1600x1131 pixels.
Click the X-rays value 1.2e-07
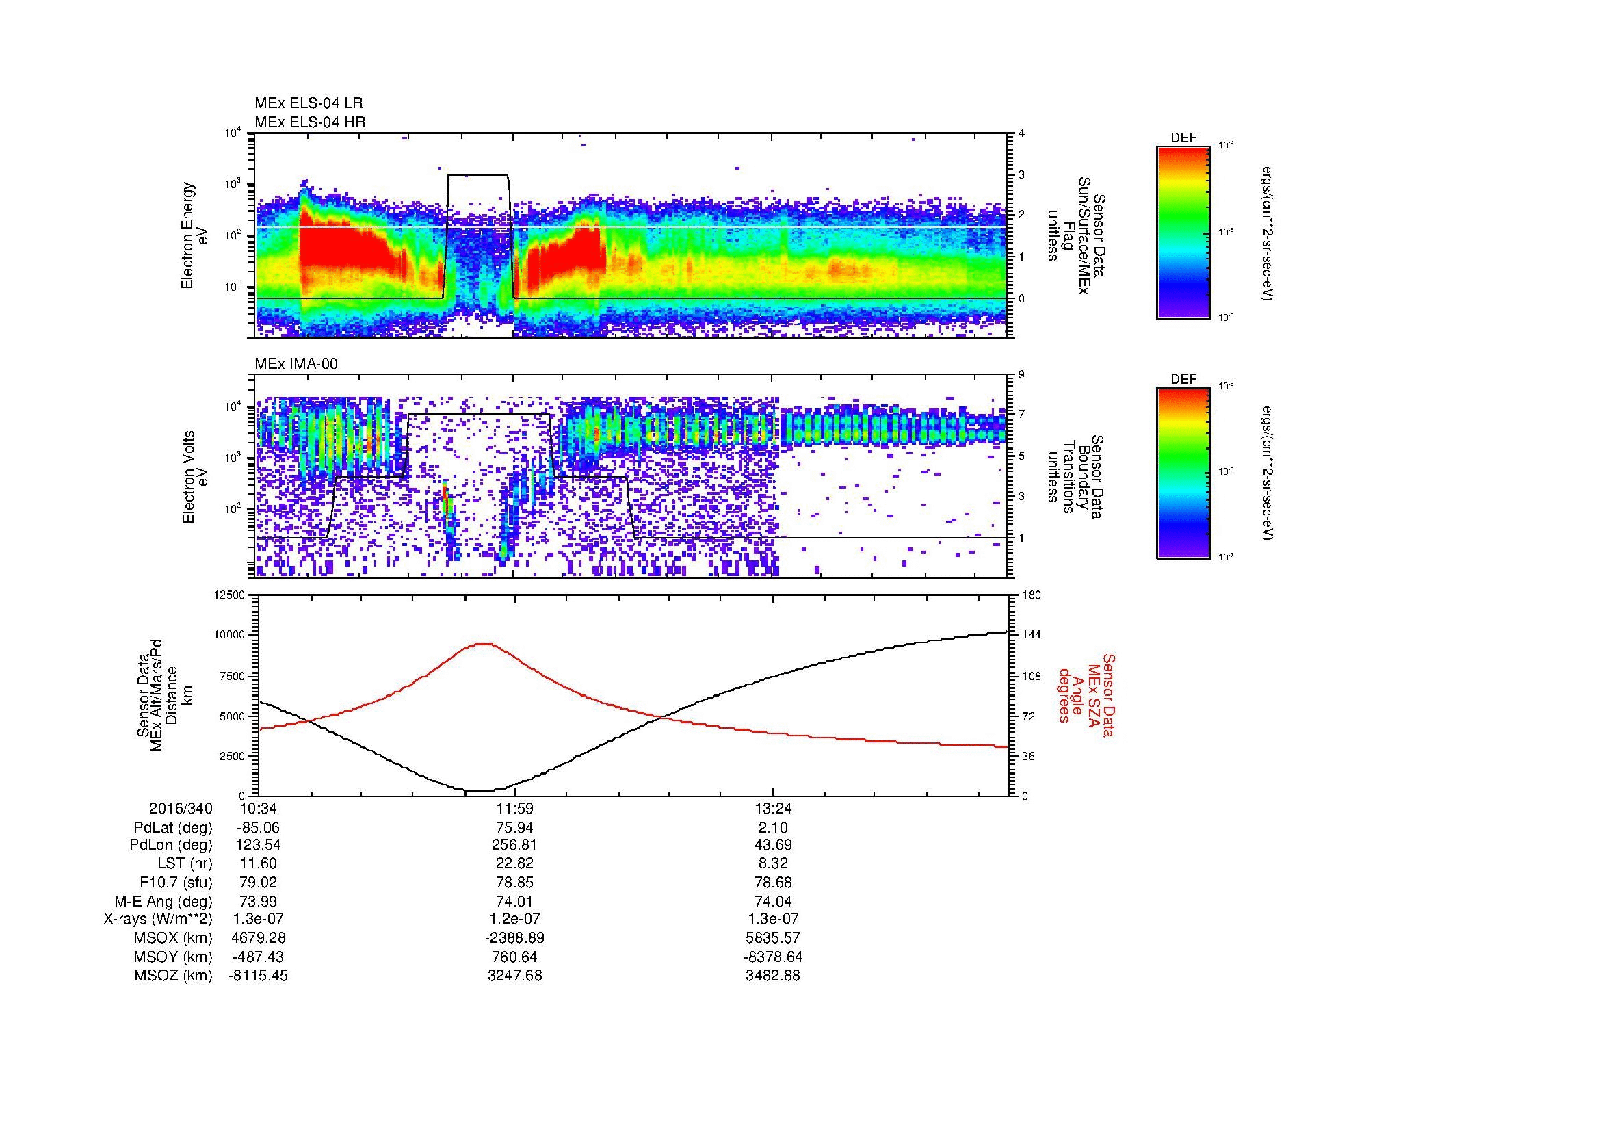514,919
